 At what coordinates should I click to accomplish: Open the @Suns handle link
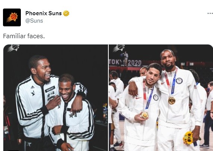(34, 21)
